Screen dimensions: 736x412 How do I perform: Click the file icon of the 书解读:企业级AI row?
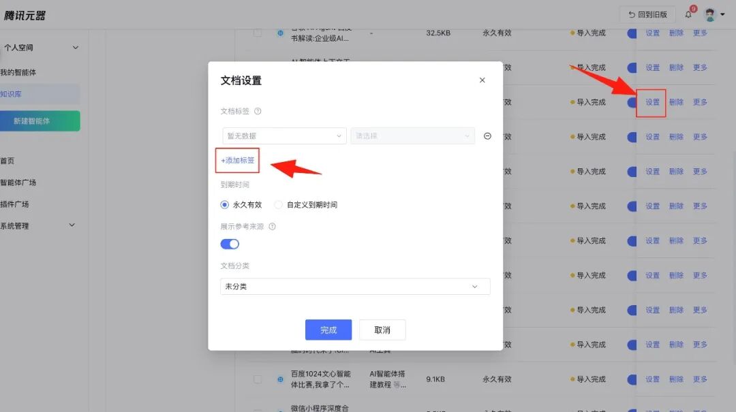[x=280, y=33]
